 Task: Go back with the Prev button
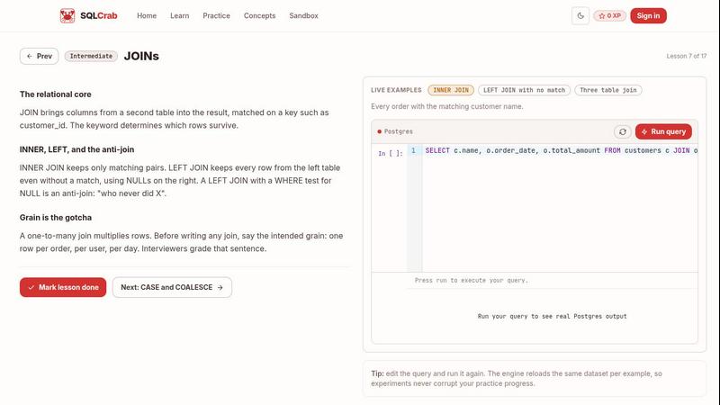click(39, 56)
